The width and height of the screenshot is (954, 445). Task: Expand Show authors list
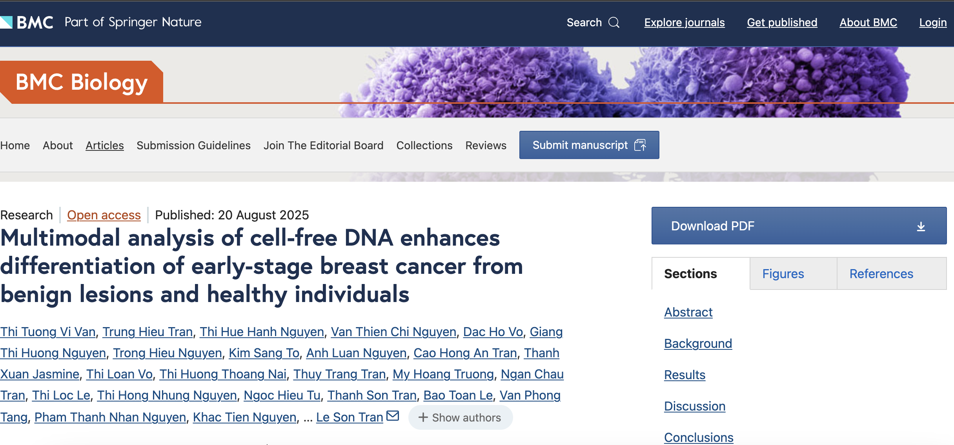point(460,418)
